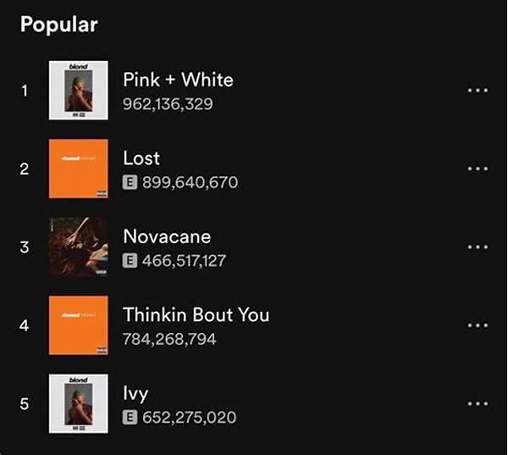Play Thinkin Bout You from the list

(196, 314)
